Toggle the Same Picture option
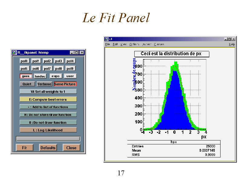This screenshot has height=182, width=242. click(x=65, y=84)
